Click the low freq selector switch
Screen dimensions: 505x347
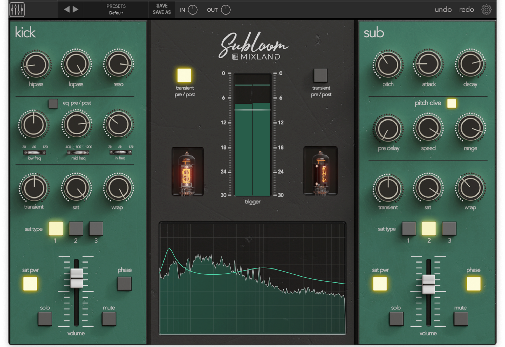pos(35,153)
